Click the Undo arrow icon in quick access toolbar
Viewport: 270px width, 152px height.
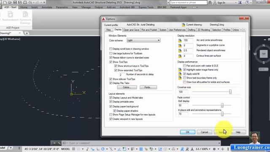[30, 3]
